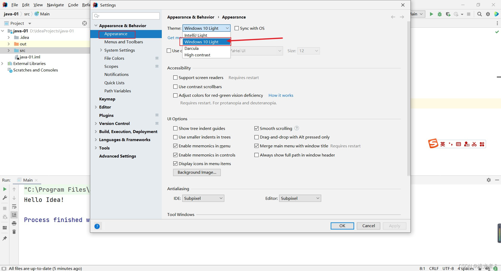Choose IntelliJ Light theme

(206, 35)
